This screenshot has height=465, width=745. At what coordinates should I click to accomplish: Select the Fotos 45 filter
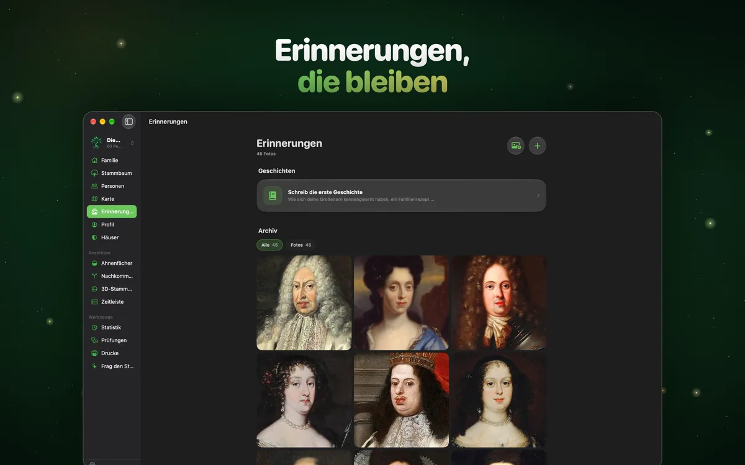click(x=300, y=245)
